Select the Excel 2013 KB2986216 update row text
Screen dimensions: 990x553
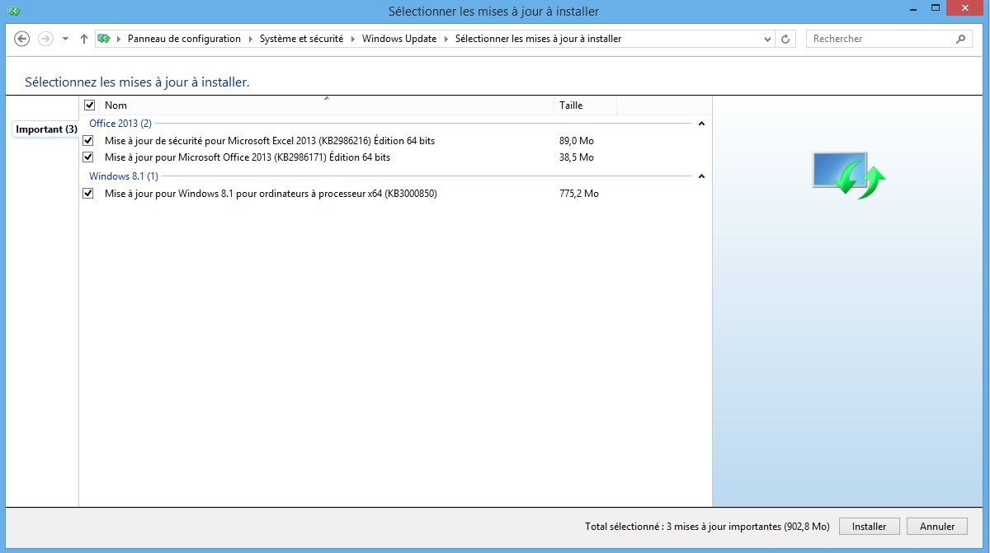point(270,141)
